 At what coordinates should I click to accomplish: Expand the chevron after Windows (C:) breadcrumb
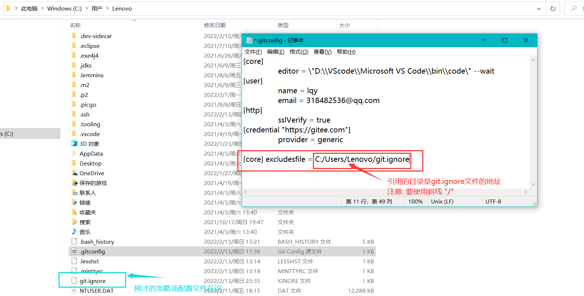point(86,8)
